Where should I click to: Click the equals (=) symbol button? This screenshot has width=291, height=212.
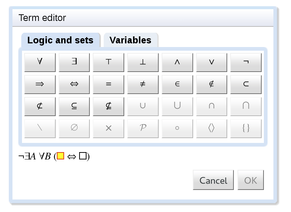tap(108, 84)
